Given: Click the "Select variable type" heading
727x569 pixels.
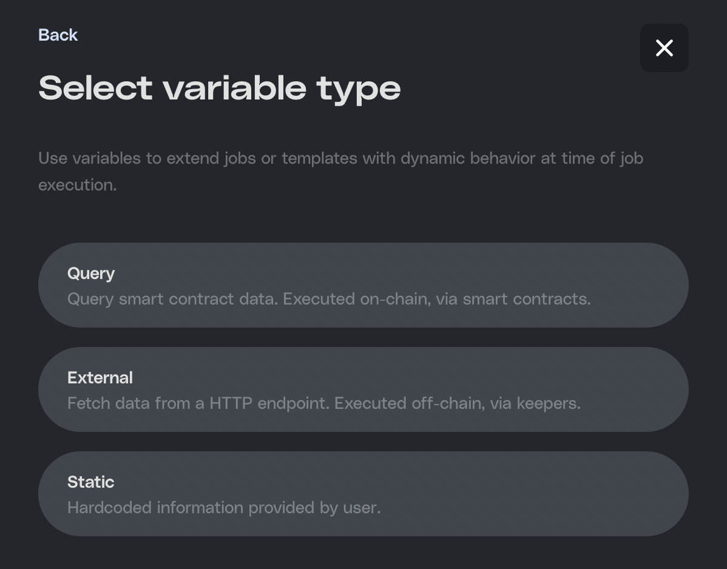Looking at the screenshot, I should (219, 89).
